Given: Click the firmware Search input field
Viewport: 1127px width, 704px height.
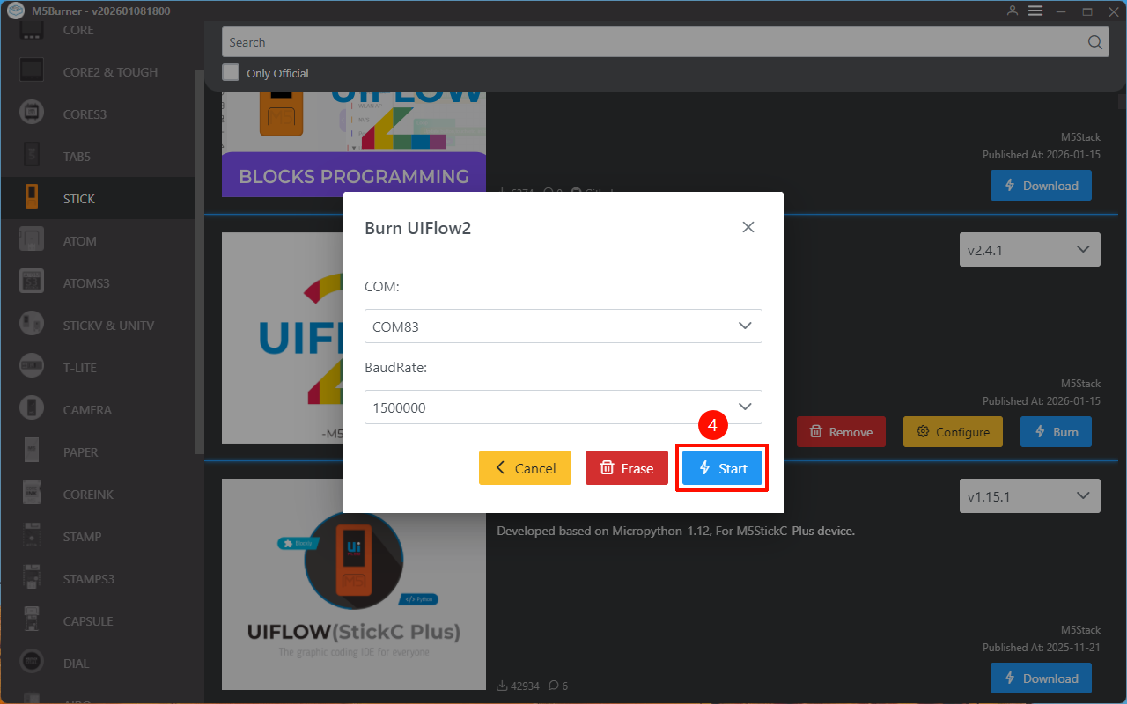Looking at the screenshot, I should point(652,42).
